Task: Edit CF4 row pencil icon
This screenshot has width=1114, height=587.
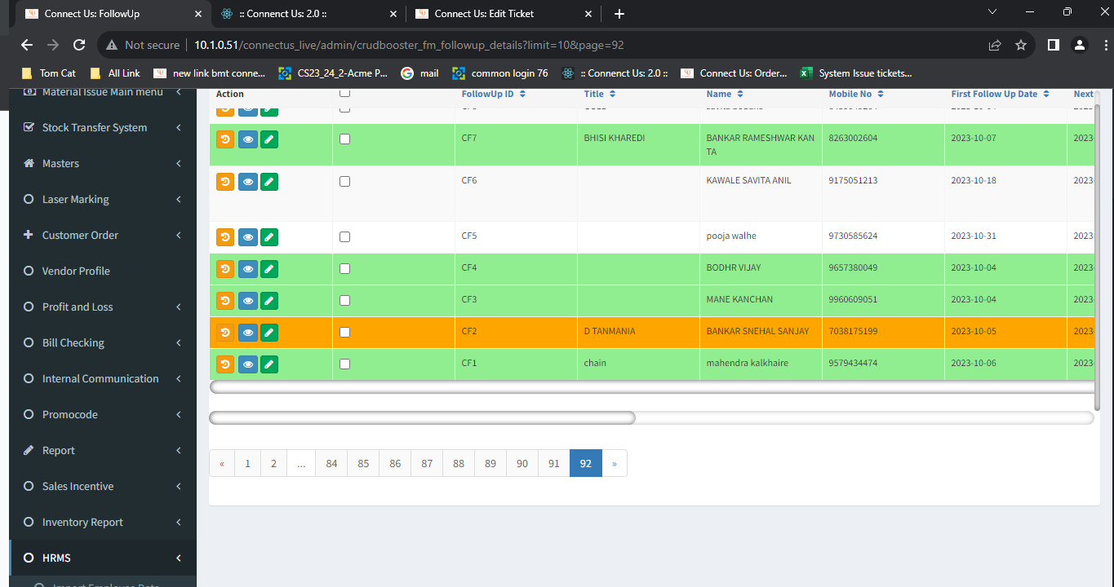Action: 269,269
